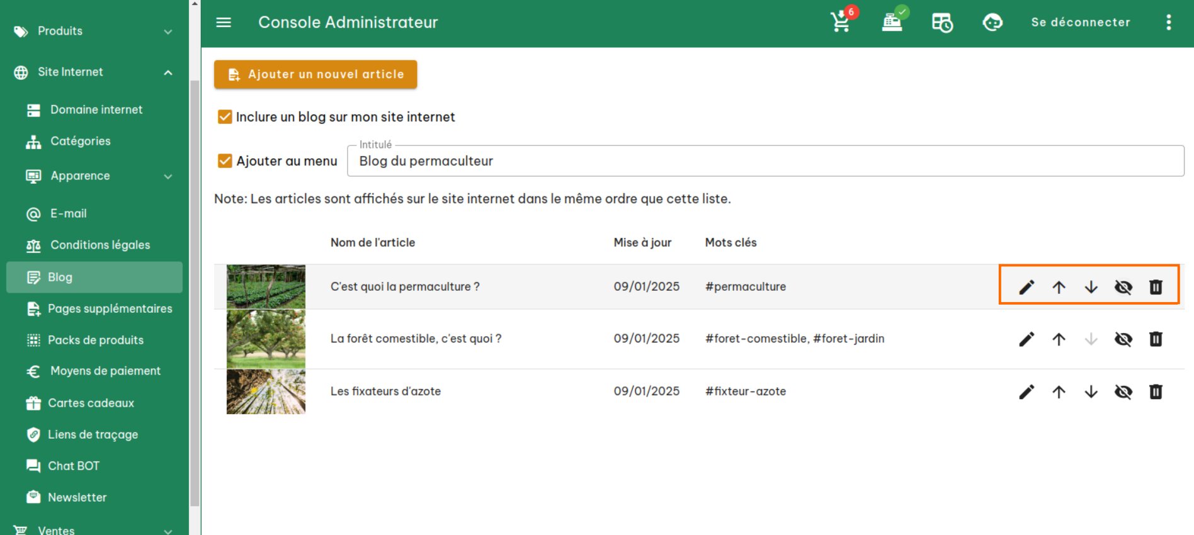Click the sidebar vertical scrollbar
Image resolution: width=1194 pixels, height=535 pixels.
pyautogui.click(x=195, y=290)
